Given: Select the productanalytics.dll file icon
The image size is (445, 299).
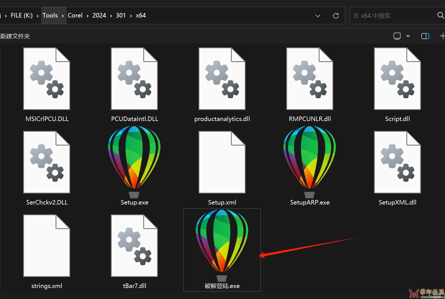Looking at the screenshot, I should tap(222, 79).
